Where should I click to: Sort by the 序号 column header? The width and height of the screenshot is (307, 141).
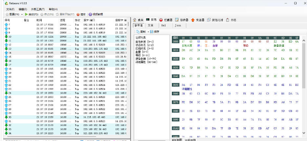(8, 20)
